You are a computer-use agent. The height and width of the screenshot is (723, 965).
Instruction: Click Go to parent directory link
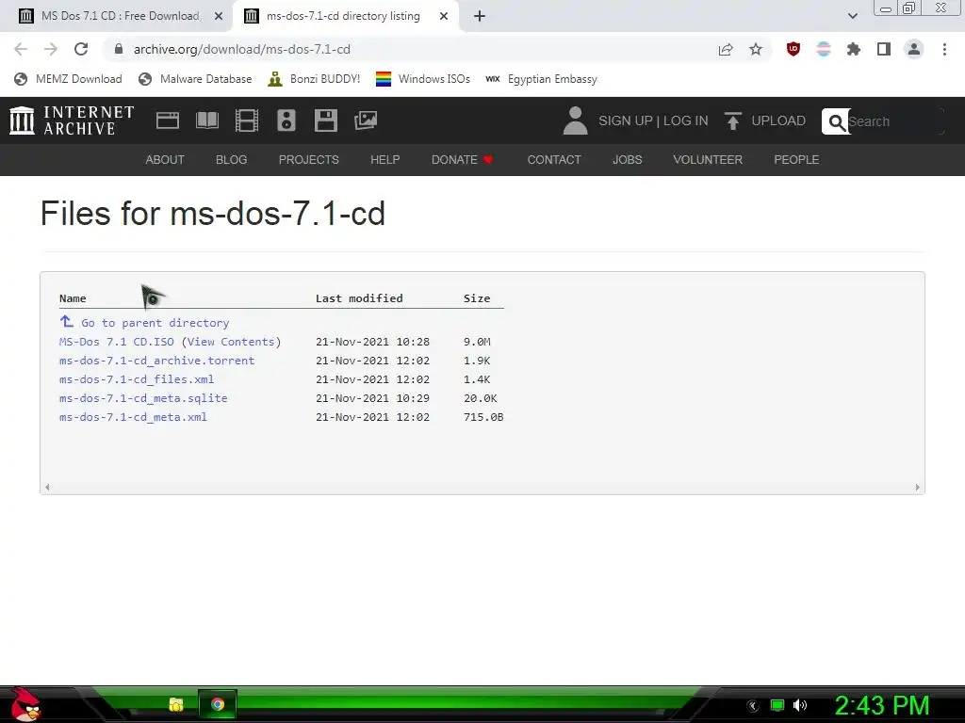pos(144,322)
